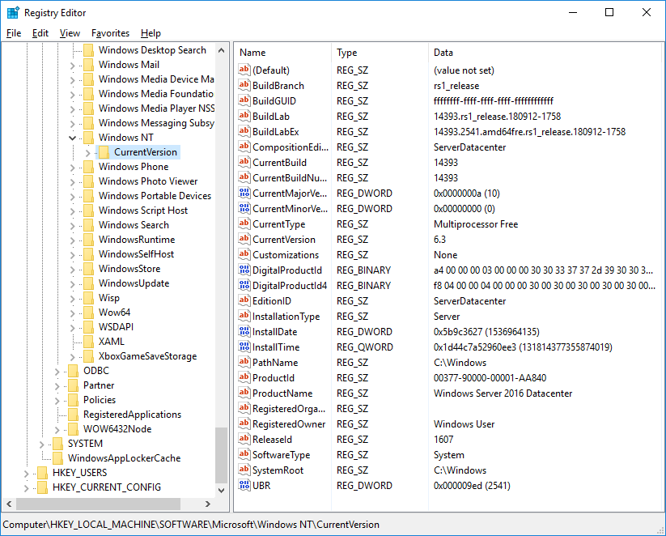Expand the Windows Phone key
666x536 pixels.
click(72, 167)
